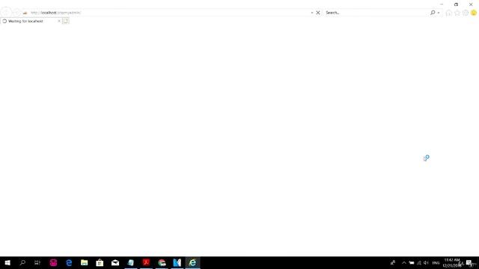This screenshot has width=479, height=269.
Task: Open the taskbar clock and date
Action: point(452,262)
